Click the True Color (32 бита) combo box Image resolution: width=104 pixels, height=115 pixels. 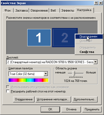coord(28,74)
